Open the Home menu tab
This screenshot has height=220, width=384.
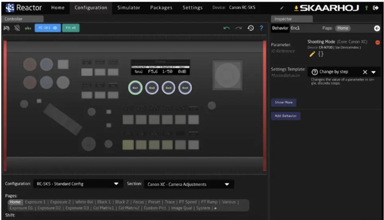(x=58, y=8)
